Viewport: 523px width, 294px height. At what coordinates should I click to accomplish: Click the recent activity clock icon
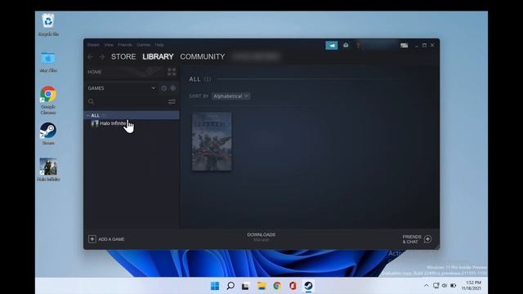click(x=163, y=88)
